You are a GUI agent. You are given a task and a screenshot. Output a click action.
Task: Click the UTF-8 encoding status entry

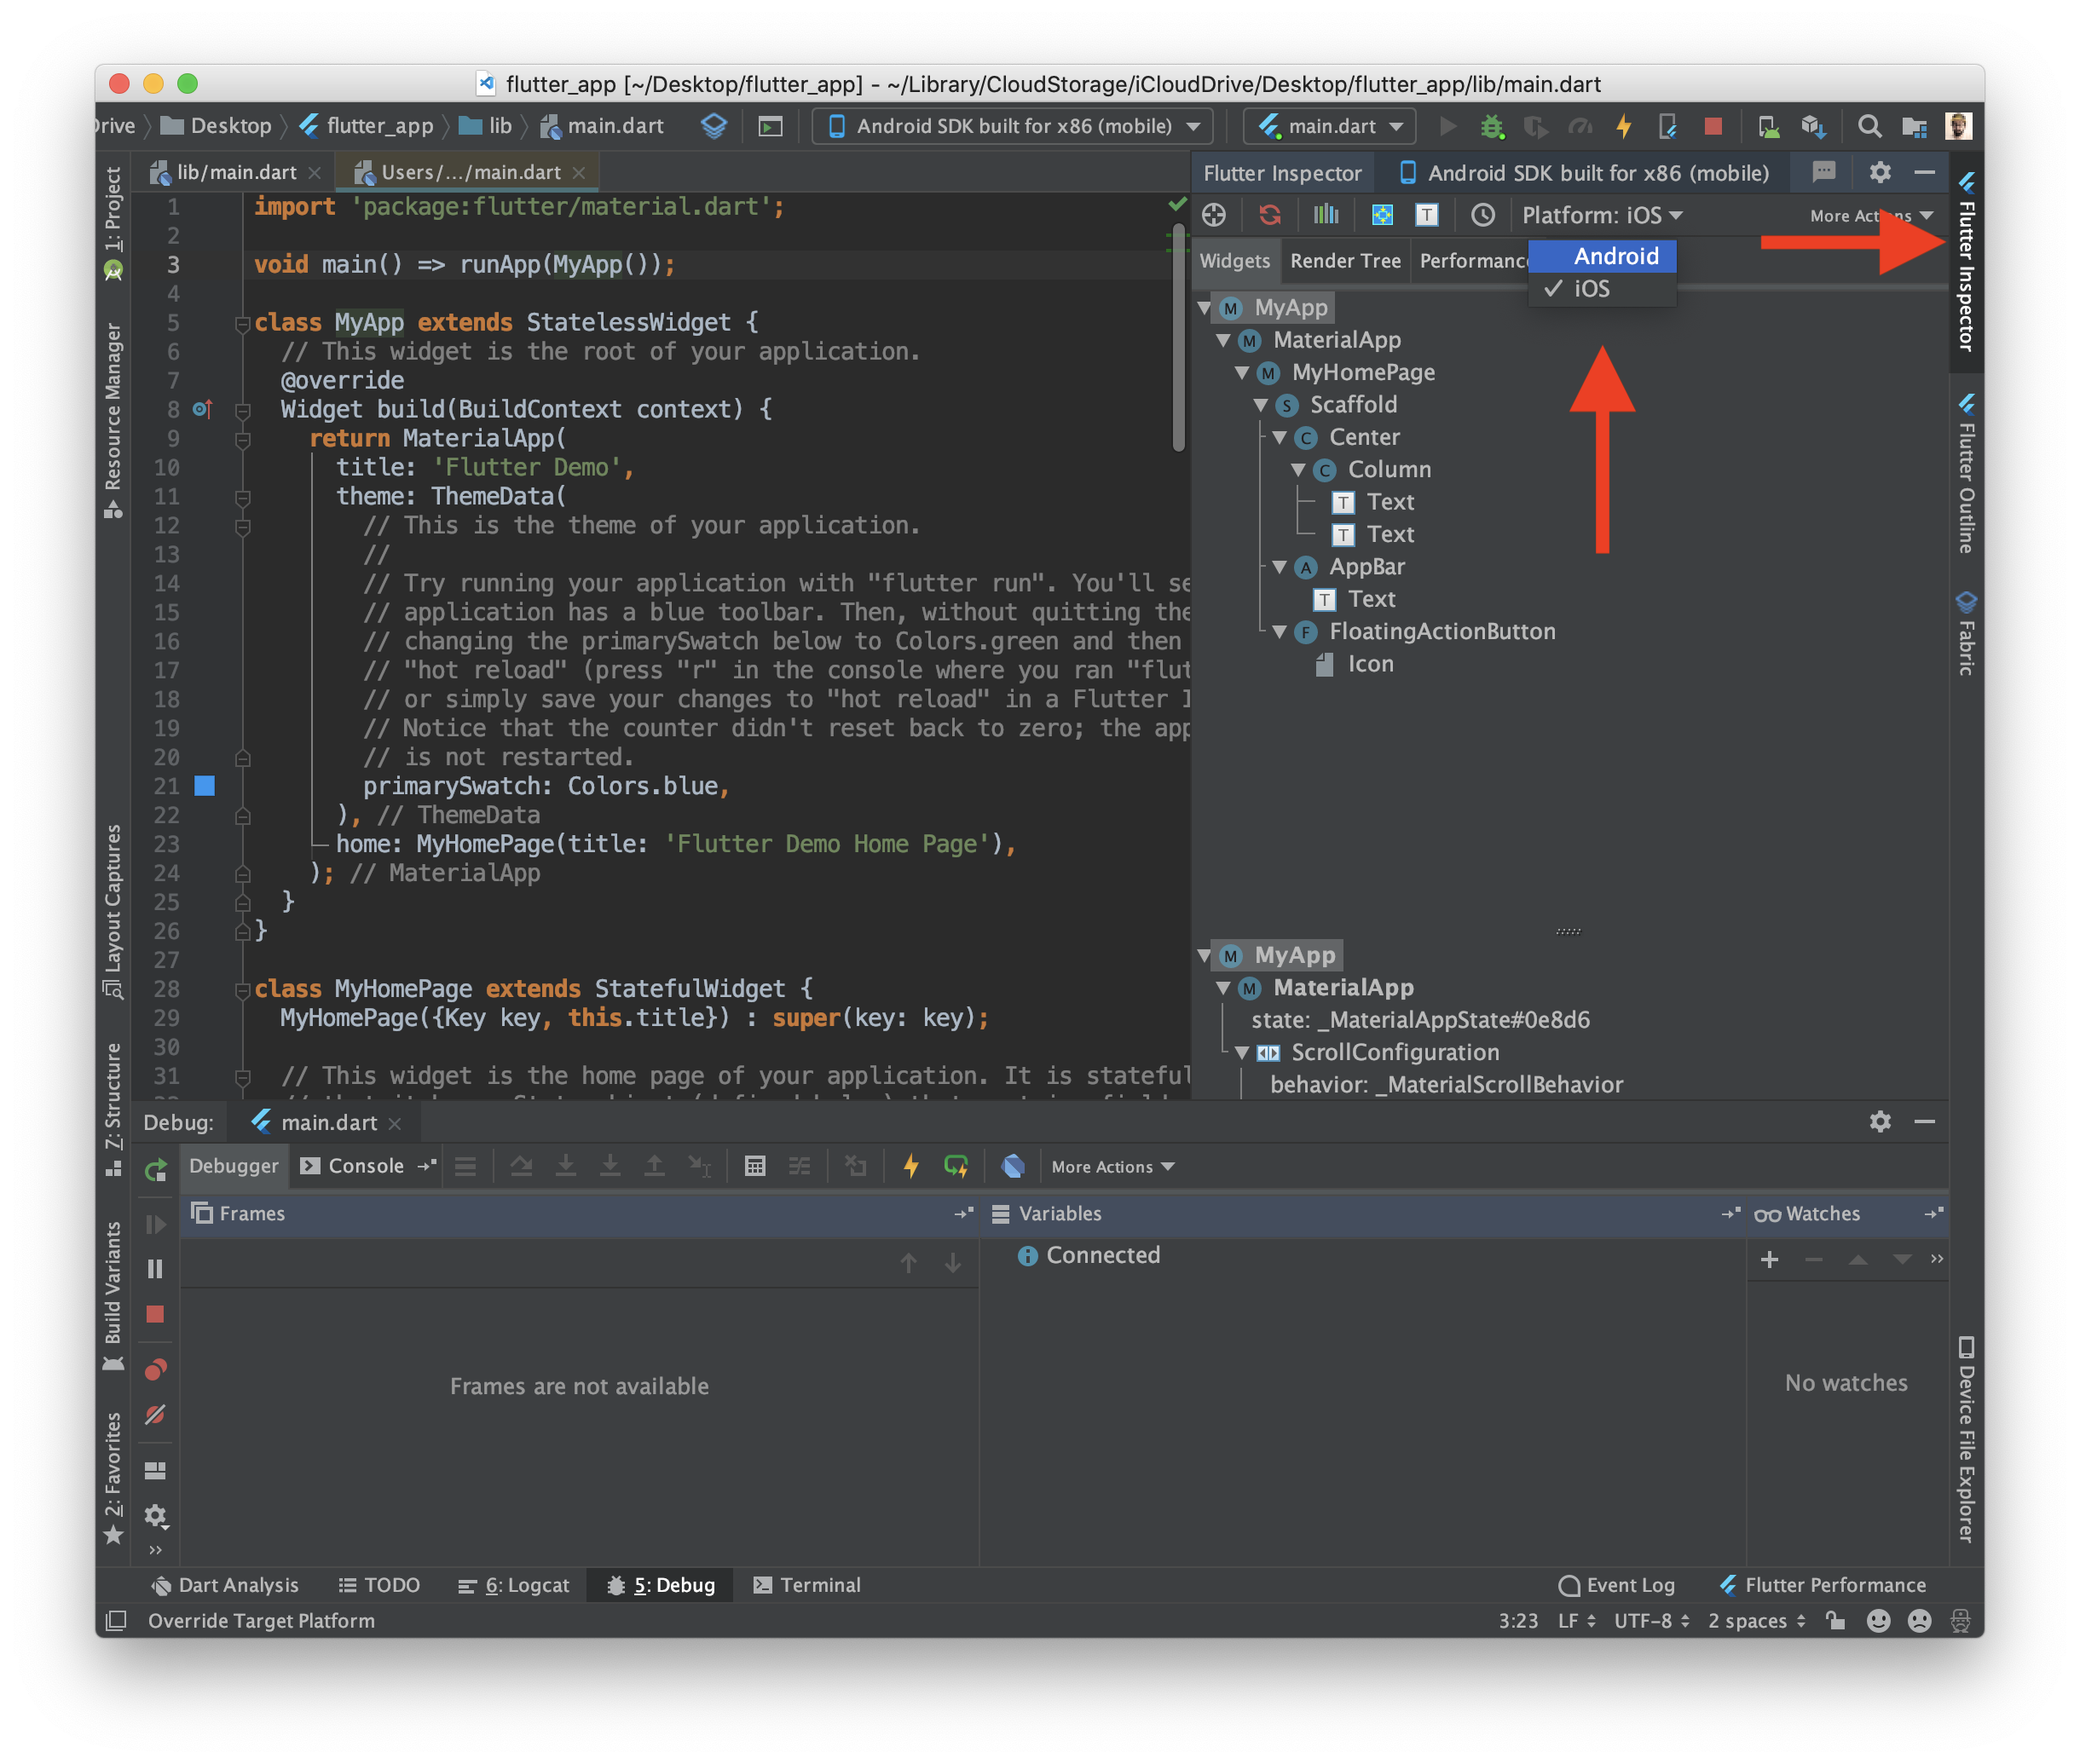tap(1651, 1621)
